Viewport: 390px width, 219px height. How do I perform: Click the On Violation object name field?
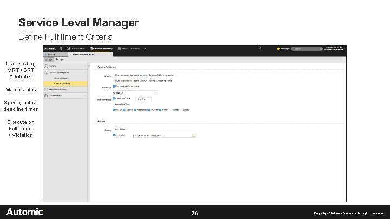coord(162,136)
